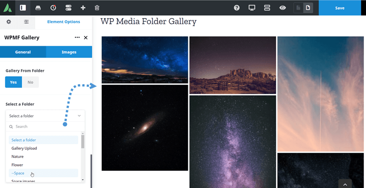Open the preferences switches icon in toolbar
This screenshot has height=188, width=366.
click(68, 8)
